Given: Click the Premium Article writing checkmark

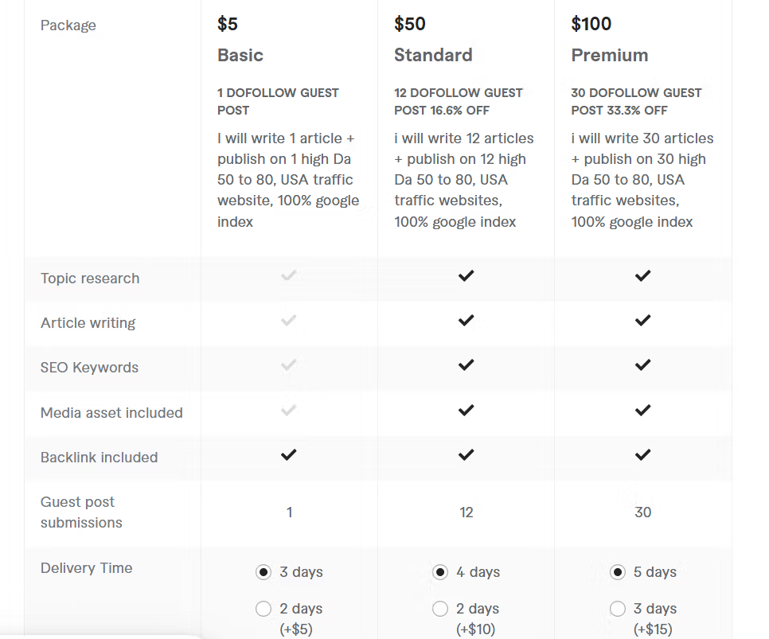Looking at the screenshot, I should 643,320.
